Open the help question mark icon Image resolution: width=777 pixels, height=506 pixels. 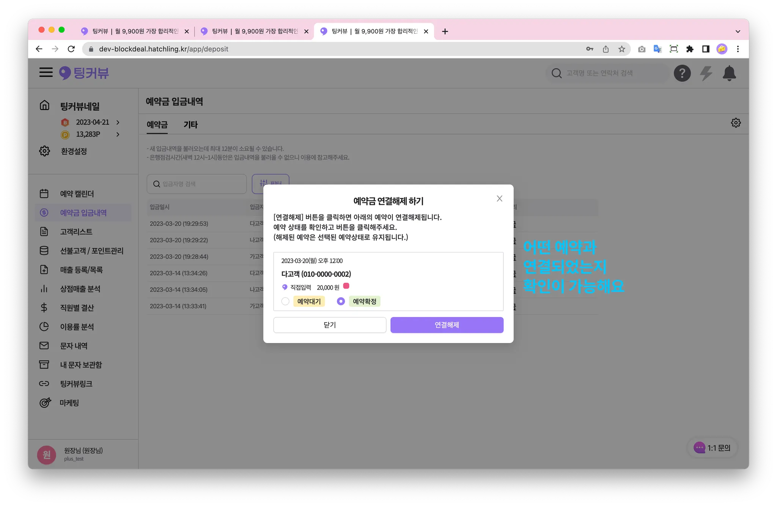[682, 73]
